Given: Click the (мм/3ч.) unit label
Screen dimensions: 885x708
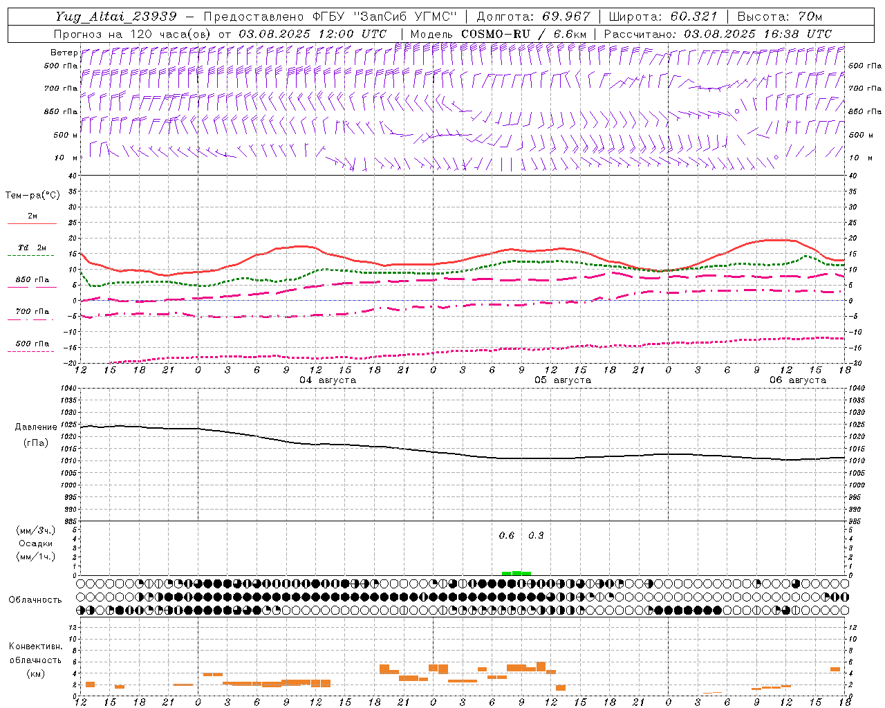Looking at the screenshot, I should [x=35, y=530].
